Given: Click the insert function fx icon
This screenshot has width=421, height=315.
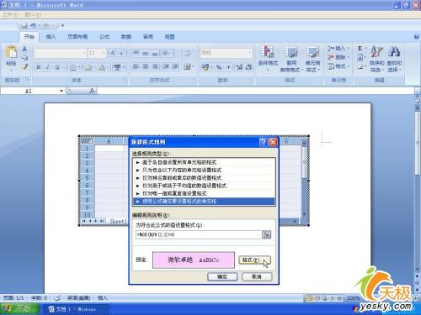Looking at the screenshot, I should (92, 91).
